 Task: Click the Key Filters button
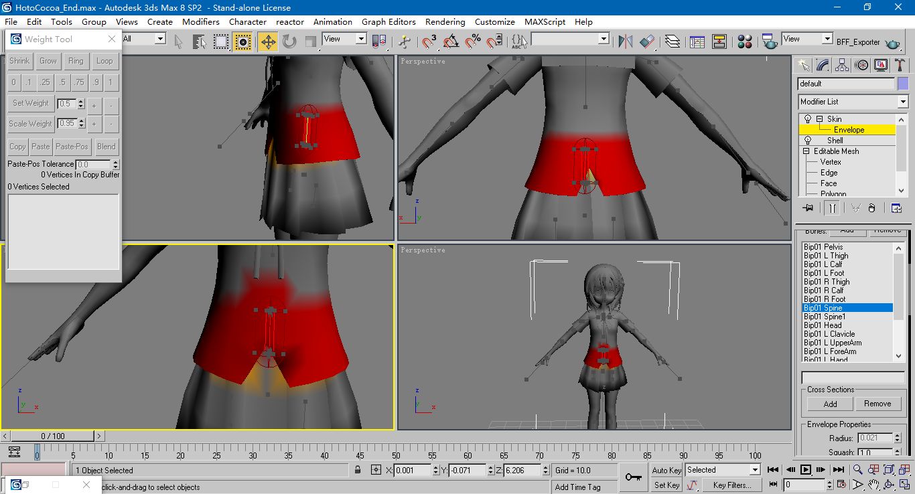(x=731, y=485)
